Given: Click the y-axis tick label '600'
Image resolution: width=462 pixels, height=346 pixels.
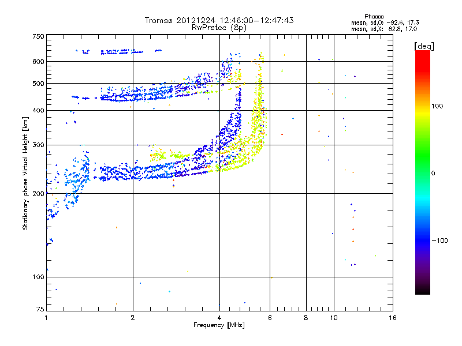Looking at the screenshot, I should click(38, 62).
